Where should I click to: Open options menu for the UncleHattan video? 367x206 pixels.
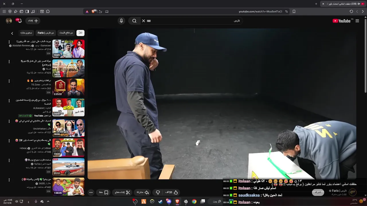click(9, 121)
